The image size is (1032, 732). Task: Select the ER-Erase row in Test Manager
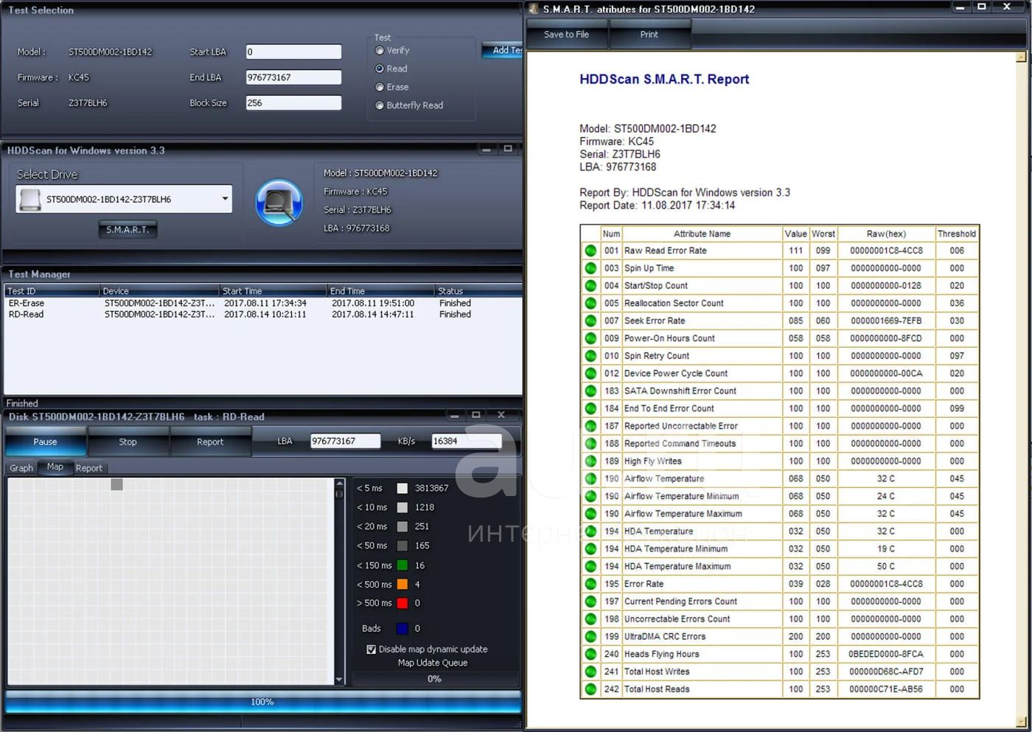262,303
